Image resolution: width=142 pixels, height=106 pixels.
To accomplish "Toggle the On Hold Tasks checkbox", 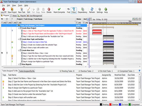I will pyautogui.click(x=99, y=71).
